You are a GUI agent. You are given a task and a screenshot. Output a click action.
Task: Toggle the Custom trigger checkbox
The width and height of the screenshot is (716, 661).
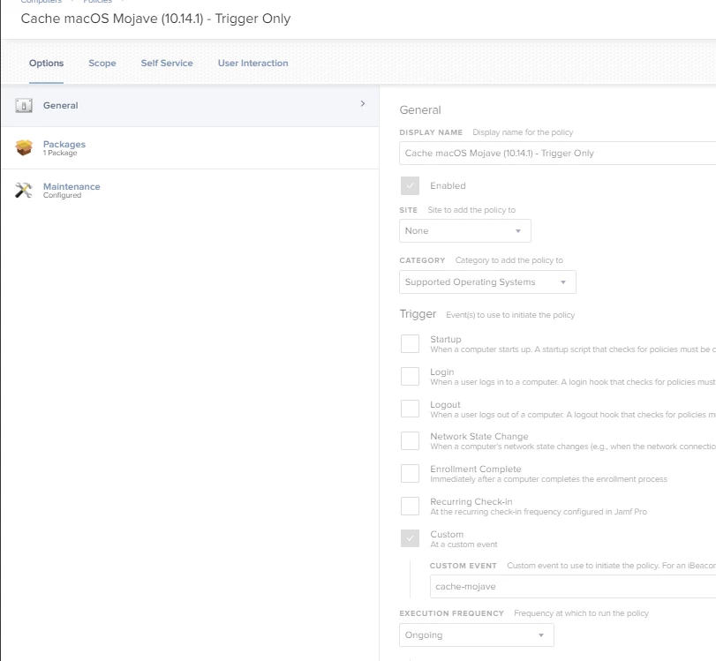tap(410, 538)
